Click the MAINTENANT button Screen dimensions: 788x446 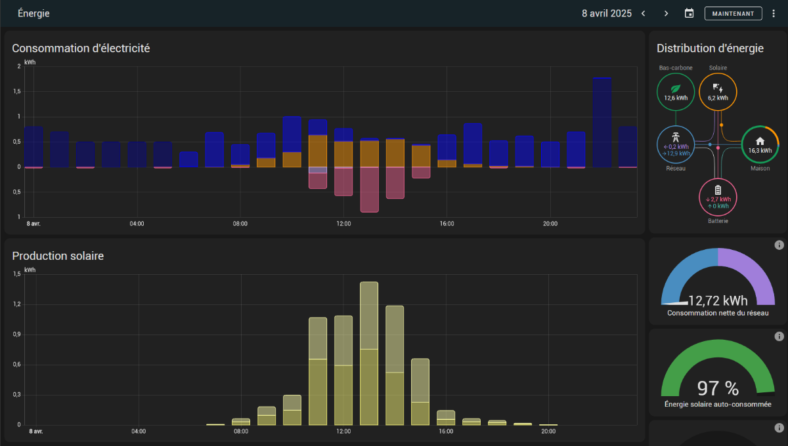(733, 13)
